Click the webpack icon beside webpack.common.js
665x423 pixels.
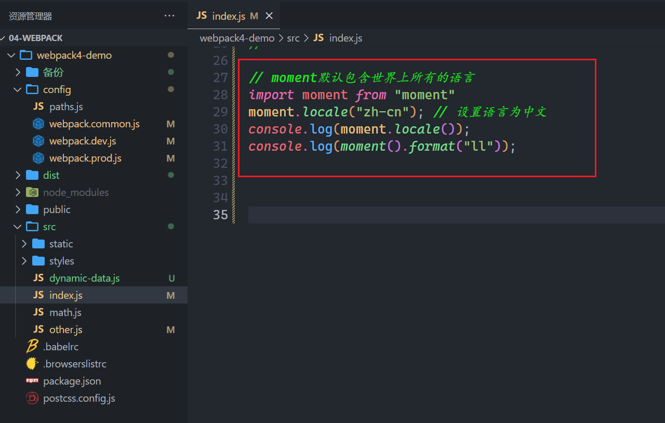38,124
